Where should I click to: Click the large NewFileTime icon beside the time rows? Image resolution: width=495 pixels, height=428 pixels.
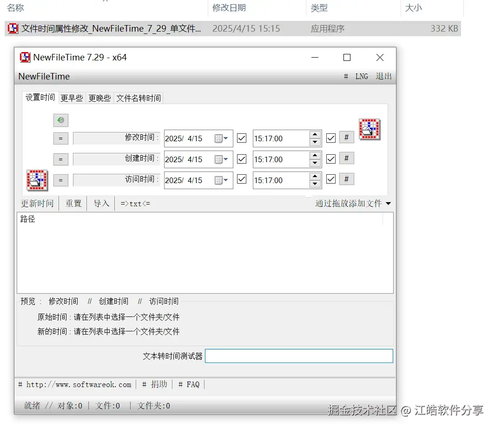370,129
